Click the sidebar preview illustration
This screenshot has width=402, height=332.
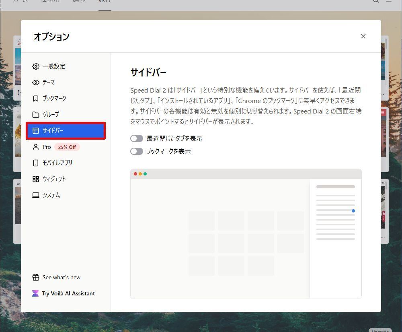pyautogui.click(x=246, y=234)
